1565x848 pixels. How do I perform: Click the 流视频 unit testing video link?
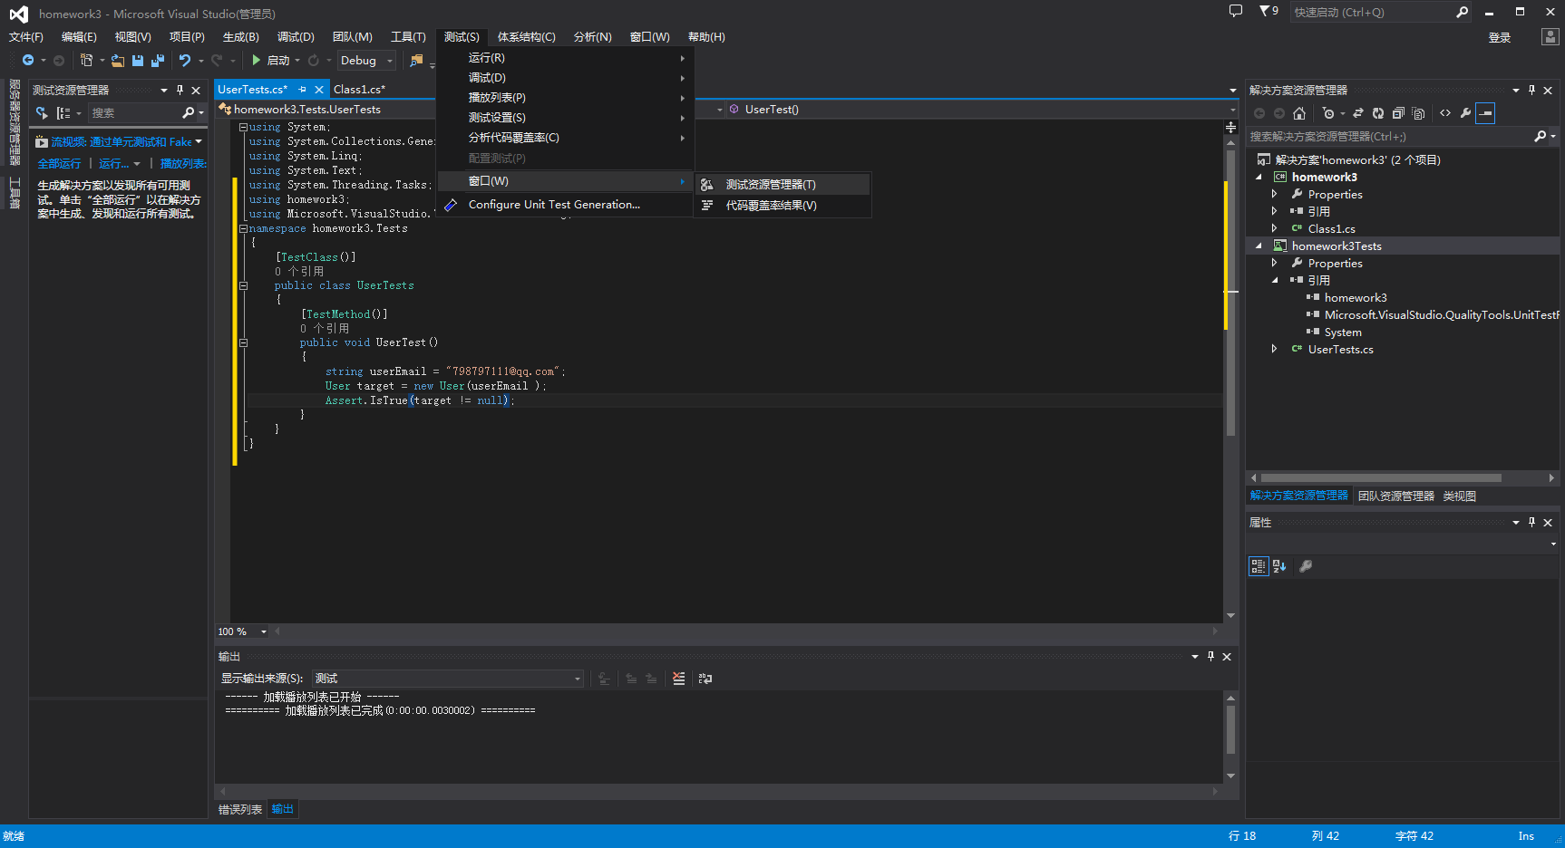(121, 142)
